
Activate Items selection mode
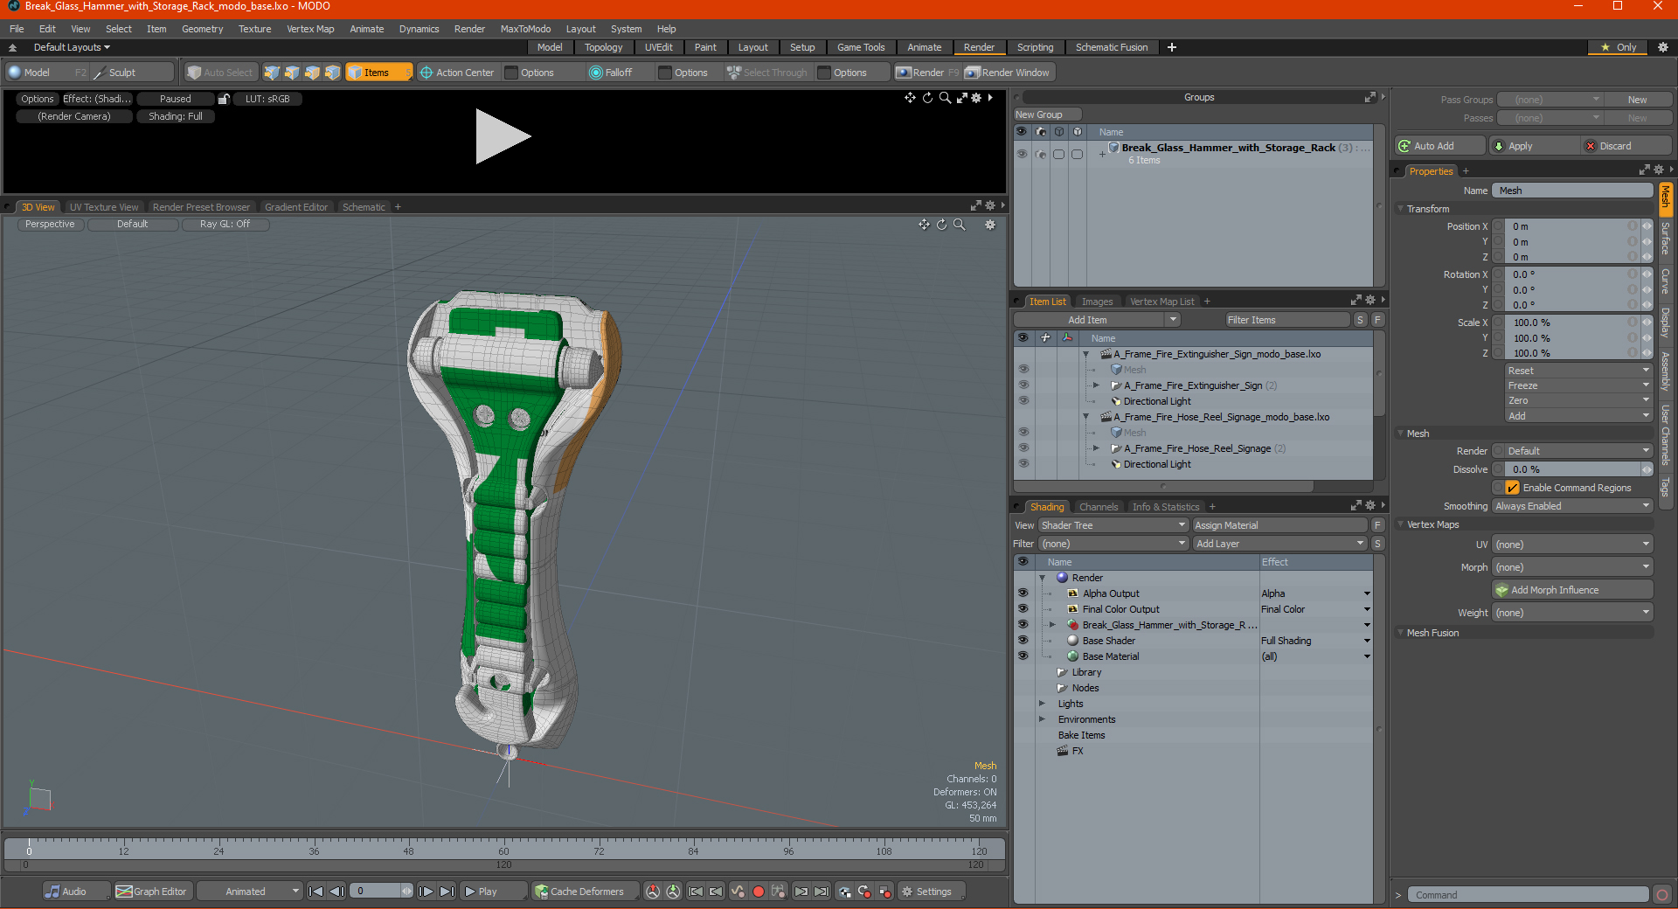(x=378, y=73)
